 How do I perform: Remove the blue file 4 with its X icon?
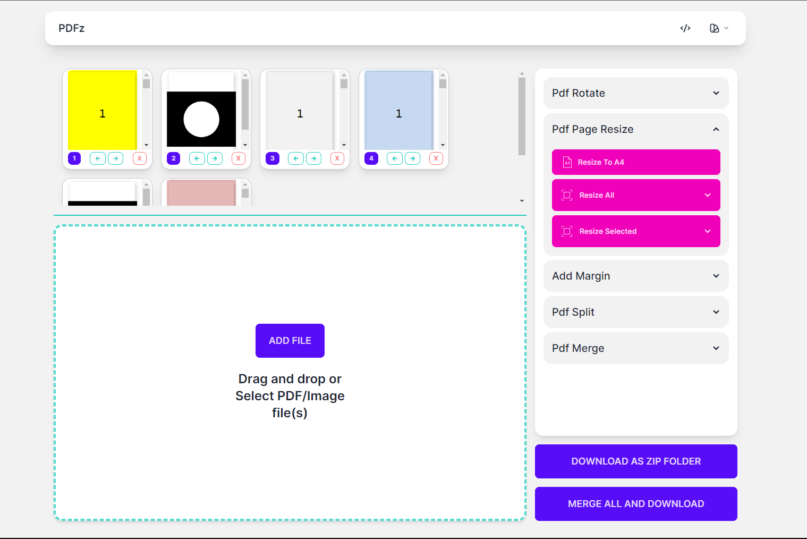(436, 158)
